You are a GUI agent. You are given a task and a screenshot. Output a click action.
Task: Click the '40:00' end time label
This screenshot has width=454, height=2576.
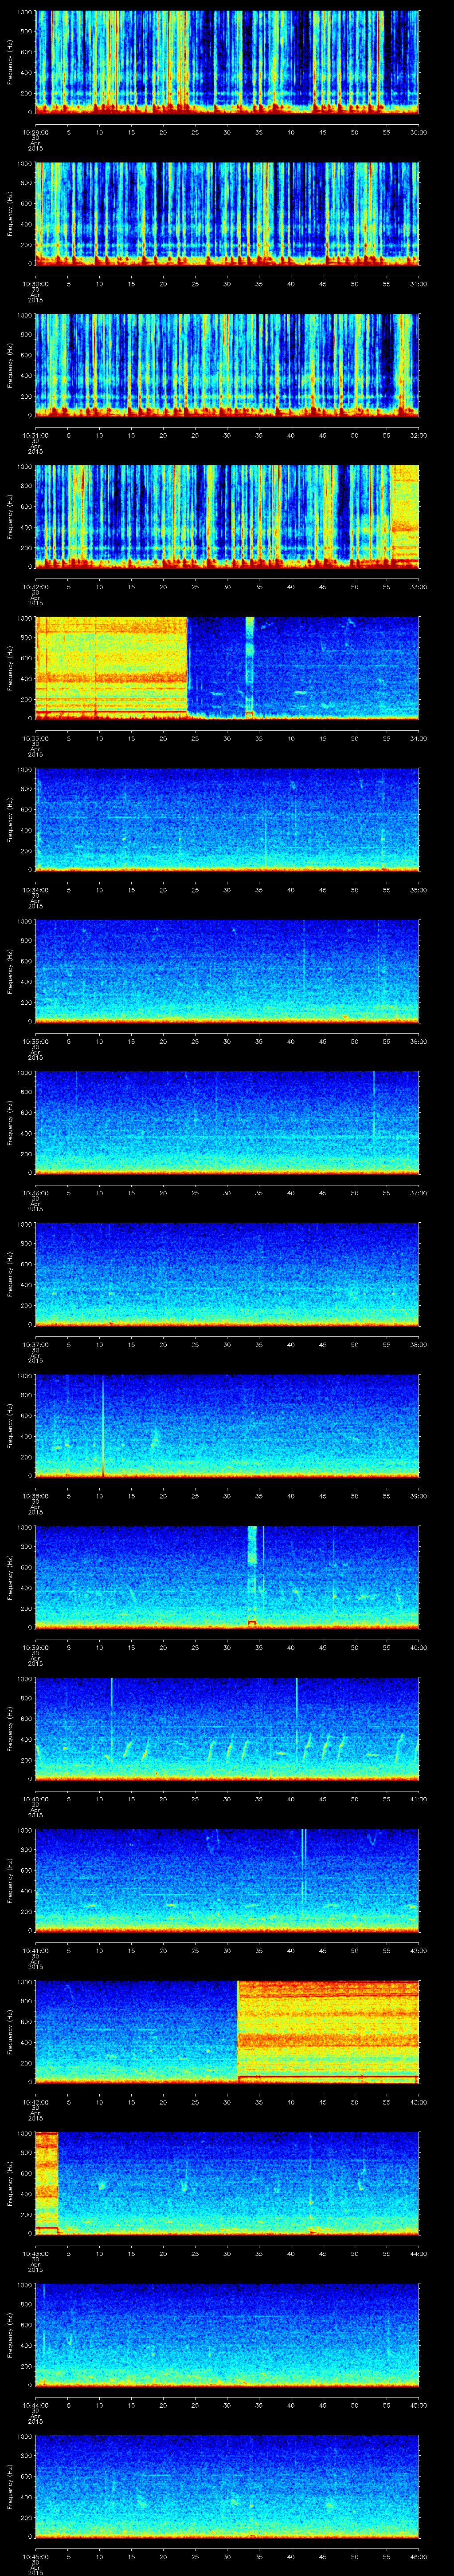[x=418, y=1647]
